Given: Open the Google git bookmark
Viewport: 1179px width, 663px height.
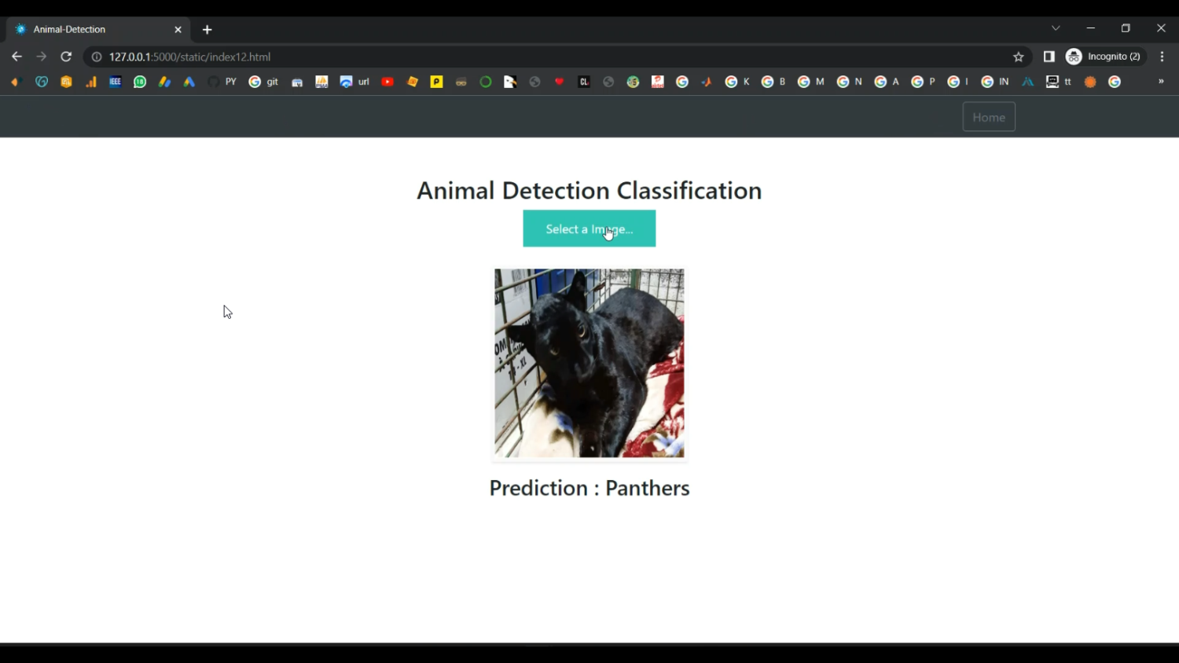Looking at the screenshot, I should click(263, 82).
